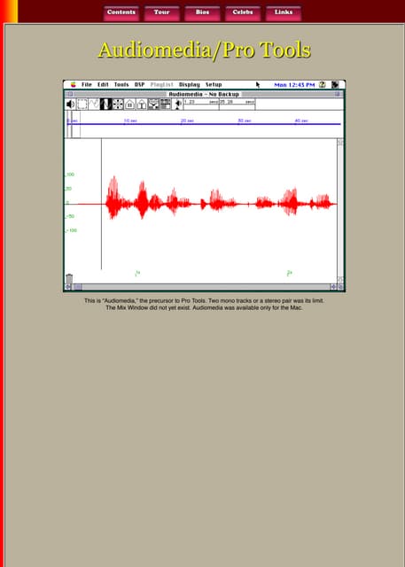The height and width of the screenshot is (567, 405).
Task: Open the grid panel toolbar icon
Action: tap(166, 105)
